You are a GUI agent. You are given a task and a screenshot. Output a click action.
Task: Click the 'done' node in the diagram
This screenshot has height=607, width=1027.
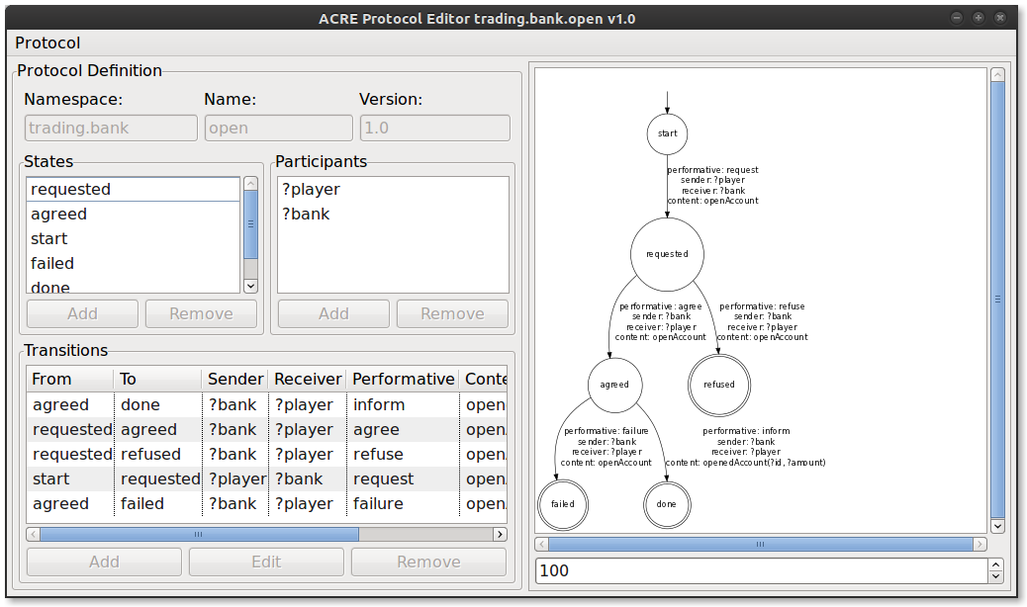[x=667, y=504]
